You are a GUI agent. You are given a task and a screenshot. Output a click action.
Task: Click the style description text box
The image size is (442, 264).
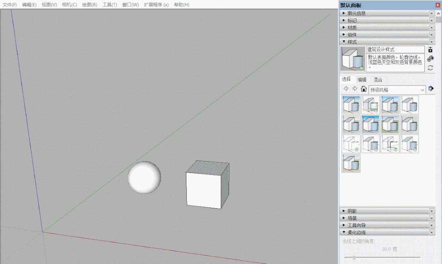pyautogui.click(x=395, y=63)
